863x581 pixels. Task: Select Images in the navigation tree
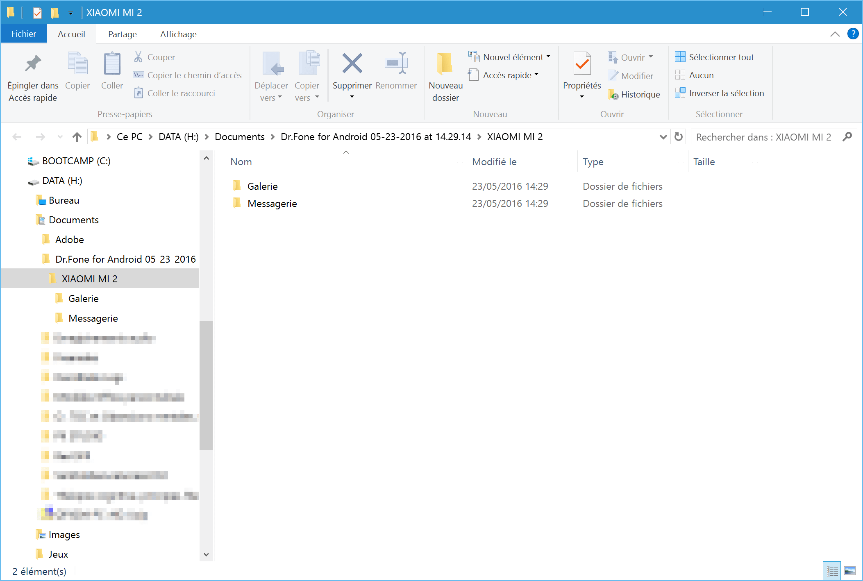coord(64,535)
